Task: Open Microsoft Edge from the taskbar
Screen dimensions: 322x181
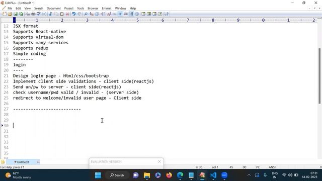Action: click(180, 175)
